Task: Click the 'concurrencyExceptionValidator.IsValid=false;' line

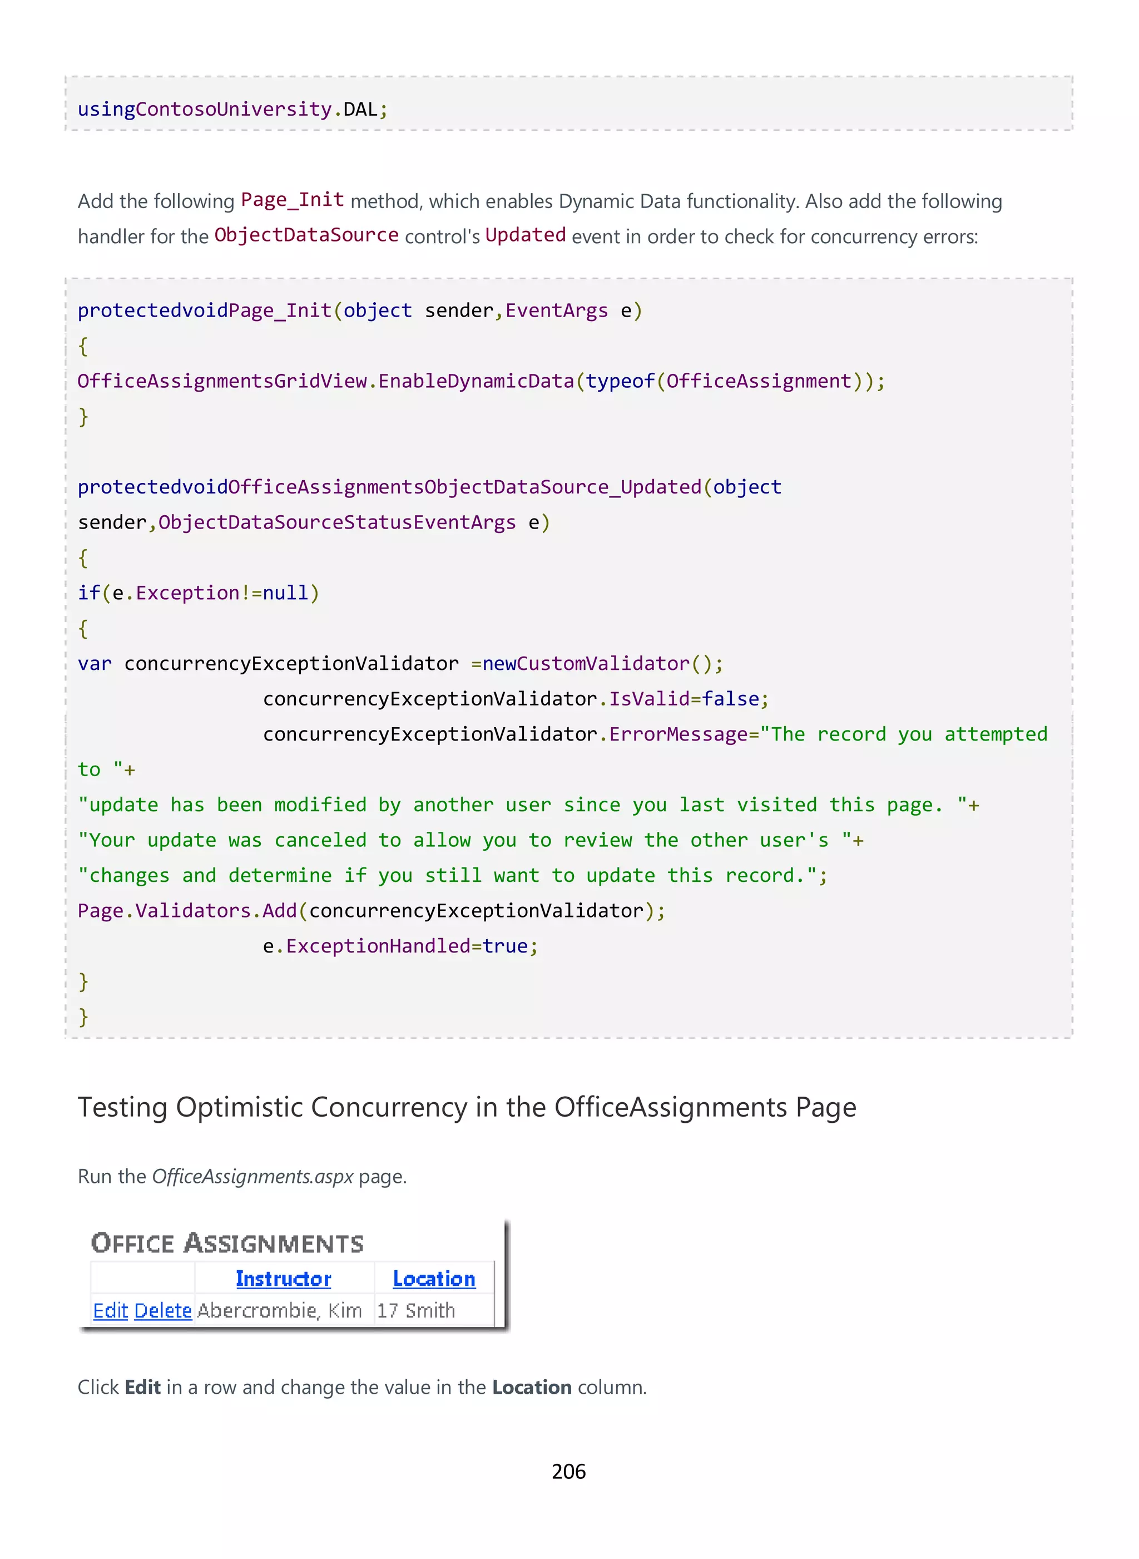Action: click(516, 699)
